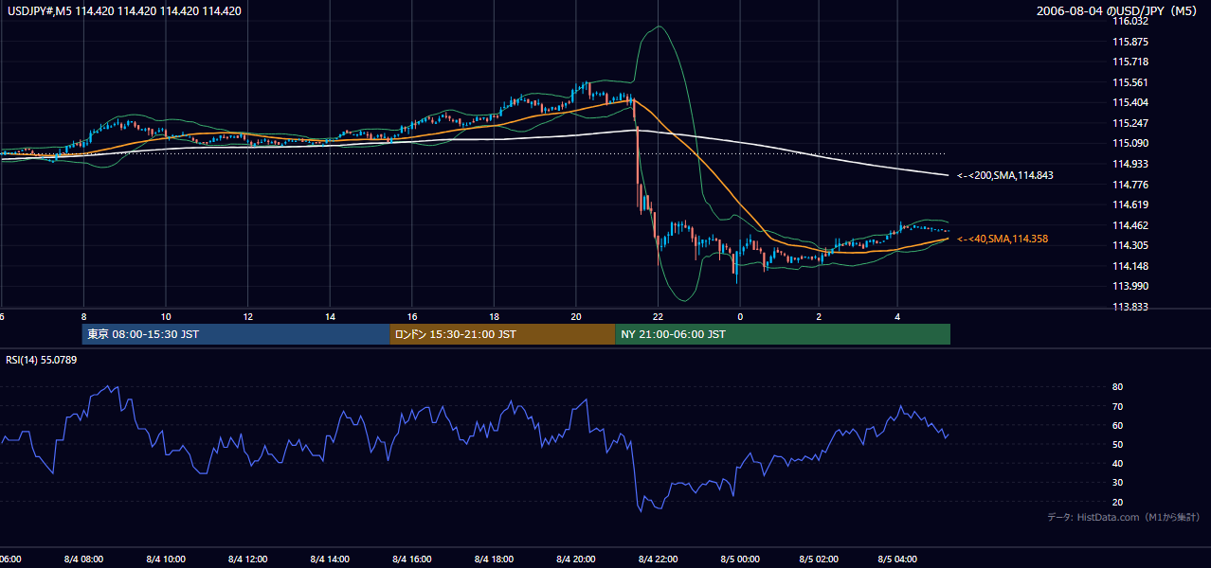Screen dimensions: 1211x568
Task: Click the hour 16 tick under the price chart
Action: point(412,316)
